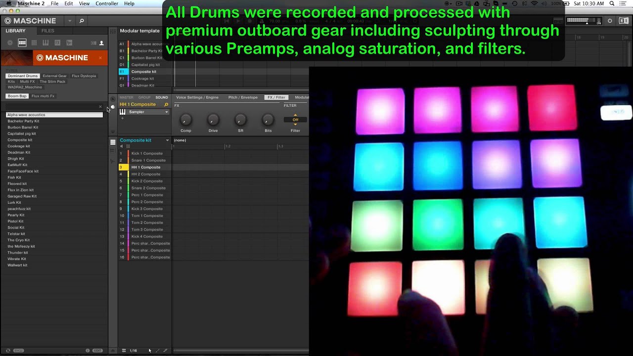Open the View menu in the menu bar
Image resolution: width=633 pixels, height=356 pixels.
[85, 3]
